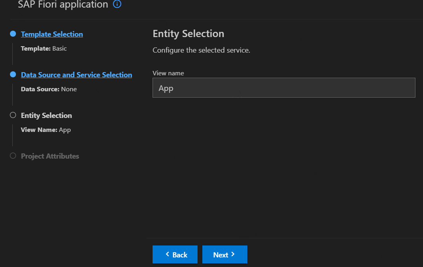Image resolution: width=423 pixels, height=267 pixels.
Task: Click the hollow circle beside Entity Selection
Action: pos(13,115)
